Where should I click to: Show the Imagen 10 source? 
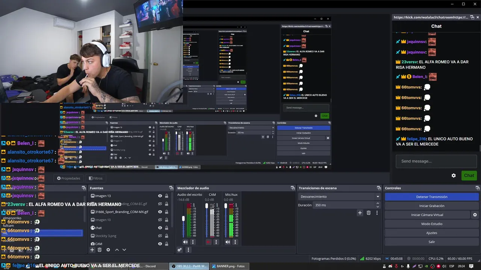160,220
